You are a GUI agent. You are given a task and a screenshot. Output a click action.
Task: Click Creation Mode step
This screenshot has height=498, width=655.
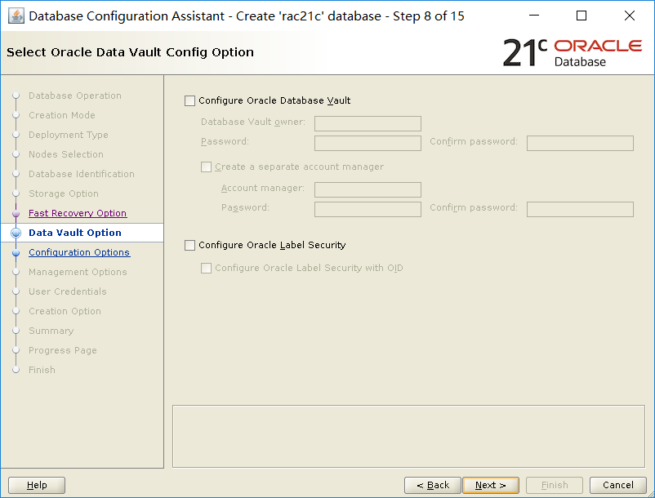62,115
